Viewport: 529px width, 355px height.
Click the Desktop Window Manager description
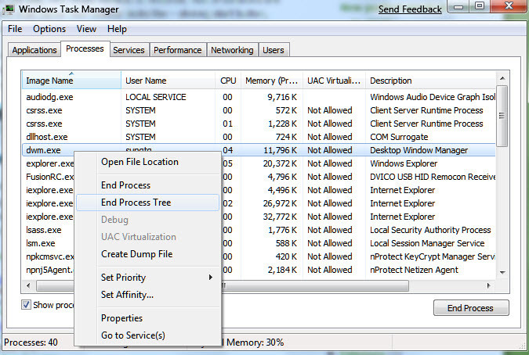[418, 150]
